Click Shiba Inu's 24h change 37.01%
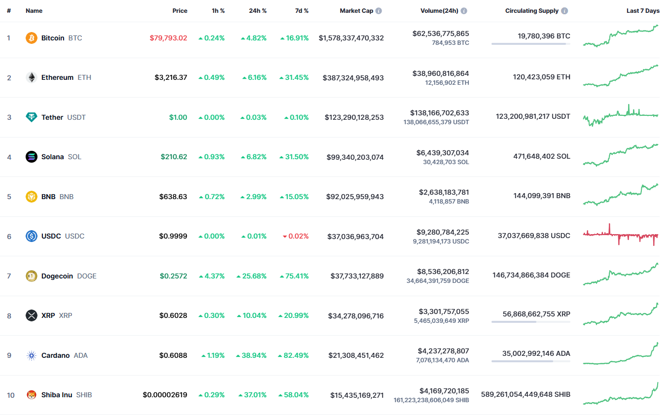668x415 pixels. coord(252,395)
